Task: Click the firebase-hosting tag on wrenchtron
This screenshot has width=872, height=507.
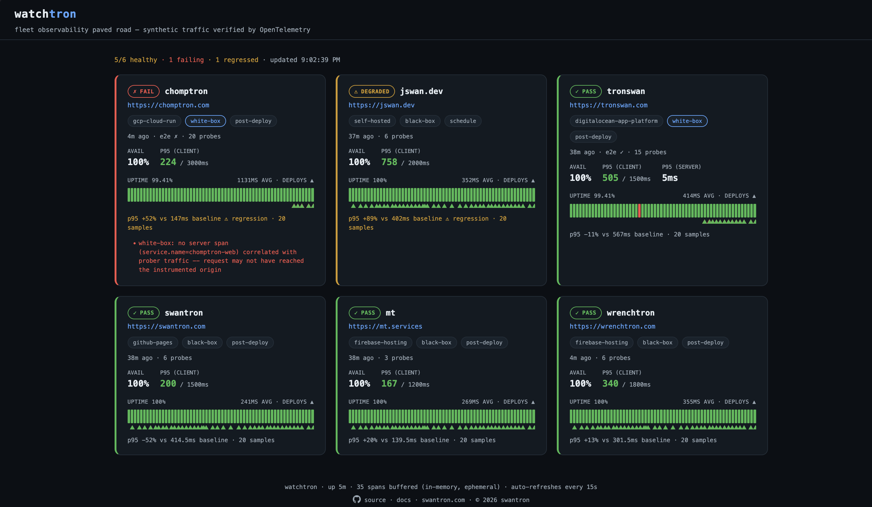Action: click(602, 342)
